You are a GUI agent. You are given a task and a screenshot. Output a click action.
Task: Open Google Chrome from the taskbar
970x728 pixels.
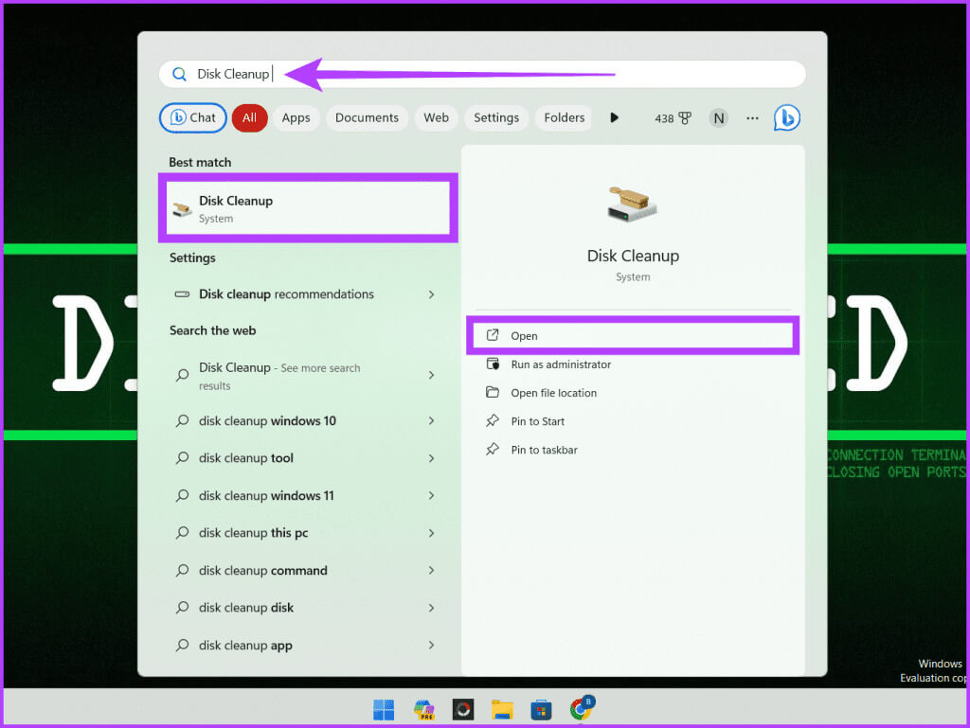582,708
